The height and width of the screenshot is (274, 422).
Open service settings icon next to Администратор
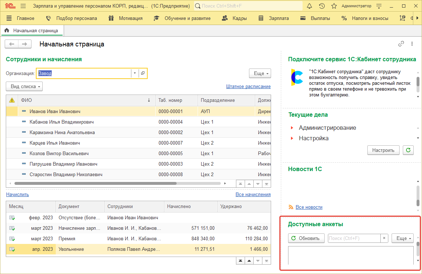click(x=379, y=6)
